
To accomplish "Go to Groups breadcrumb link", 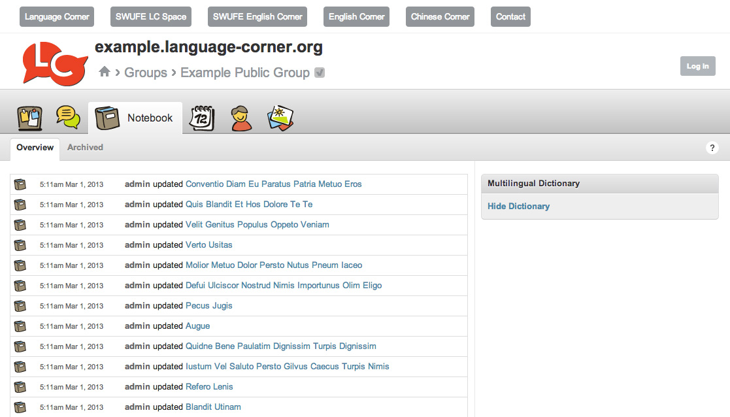I will click(145, 73).
